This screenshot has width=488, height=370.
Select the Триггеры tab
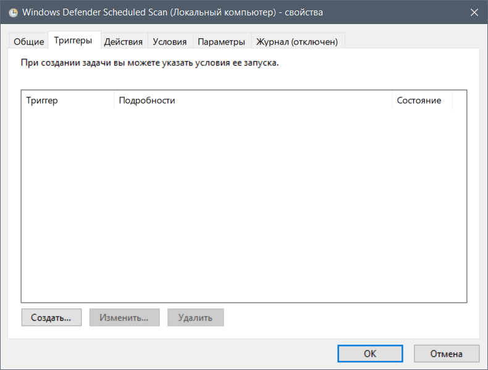click(x=74, y=40)
